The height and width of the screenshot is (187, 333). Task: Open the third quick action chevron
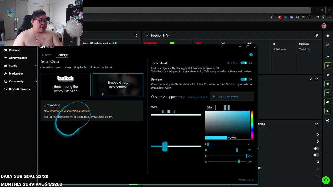click(318, 169)
